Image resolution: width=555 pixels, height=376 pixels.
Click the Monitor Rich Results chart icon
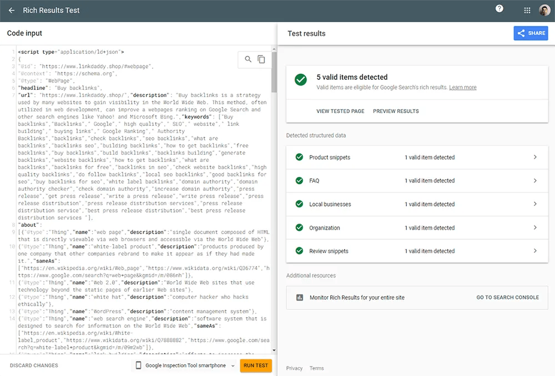pos(300,297)
